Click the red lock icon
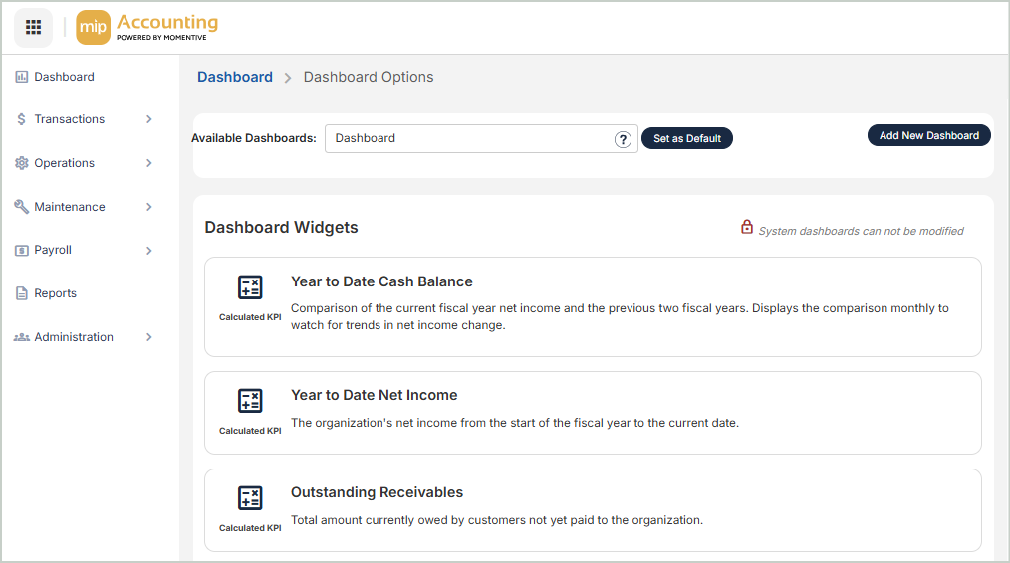 tap(747, 228)
